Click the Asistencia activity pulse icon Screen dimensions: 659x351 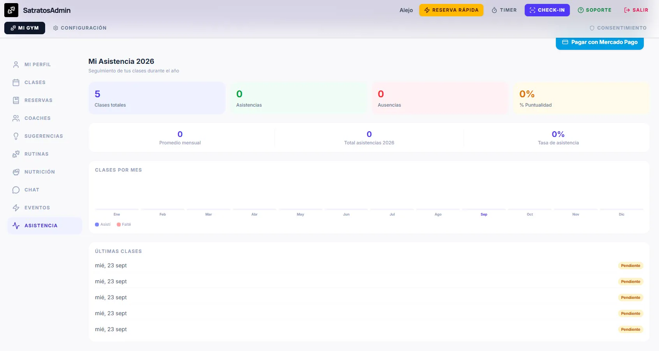(x=16, y=226)
